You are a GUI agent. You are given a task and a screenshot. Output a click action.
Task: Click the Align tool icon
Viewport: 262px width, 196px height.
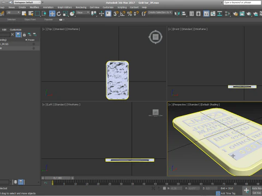184,14
